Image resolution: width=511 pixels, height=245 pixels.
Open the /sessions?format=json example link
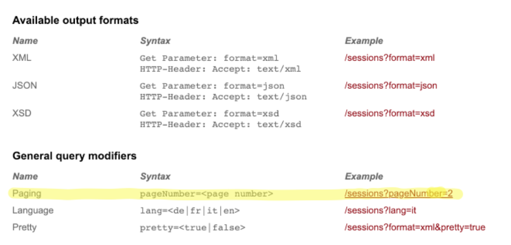click(x=391, y=86)
